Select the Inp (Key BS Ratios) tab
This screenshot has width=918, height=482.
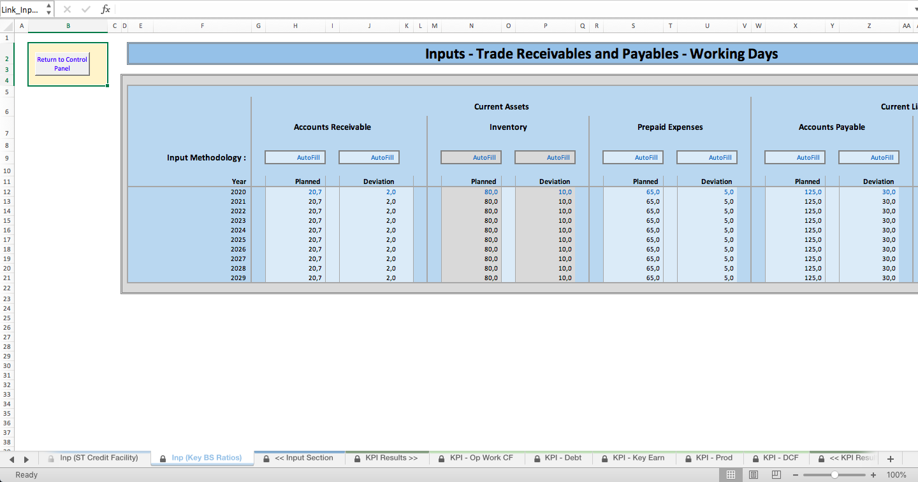coord(201,458)
